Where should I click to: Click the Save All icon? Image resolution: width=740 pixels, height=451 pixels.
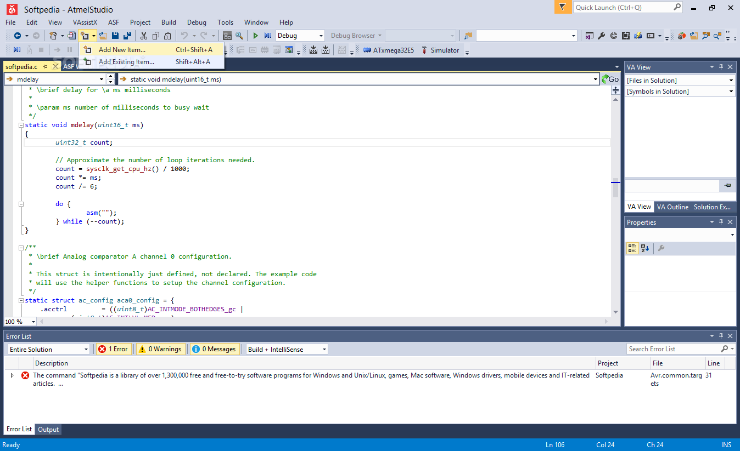pyautogui.click(x=127, y=36)
